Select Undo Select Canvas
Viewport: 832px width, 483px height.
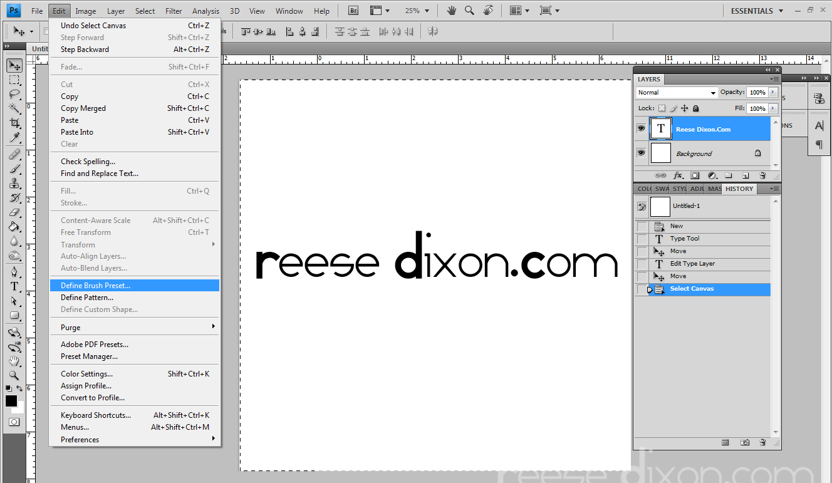135,26
